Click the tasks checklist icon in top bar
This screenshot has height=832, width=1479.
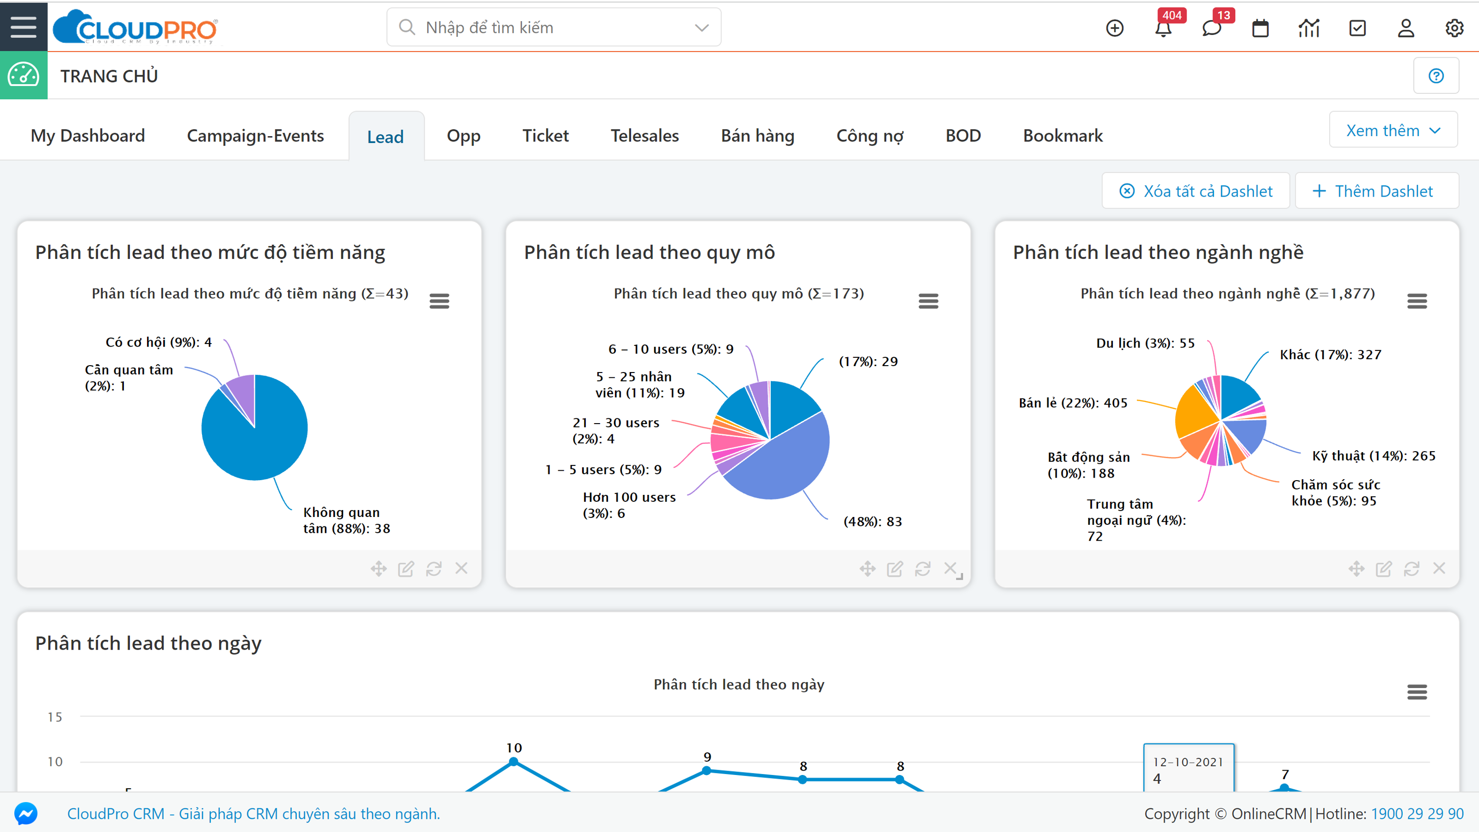click(x=1357, y=27)
